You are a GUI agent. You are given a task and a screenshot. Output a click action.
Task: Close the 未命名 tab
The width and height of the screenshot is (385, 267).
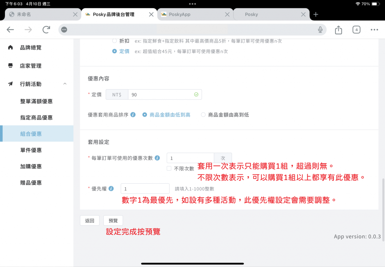(x=75, y=15)
